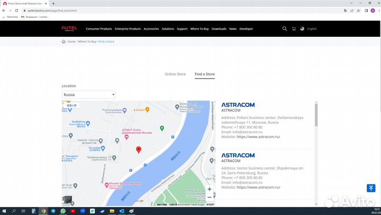Click the Home icon in breadcrumb
The height and width of the screenshot is (215, 381).
(64, 41)
